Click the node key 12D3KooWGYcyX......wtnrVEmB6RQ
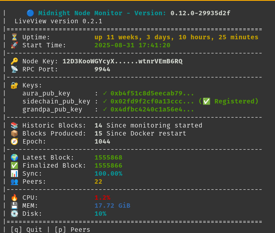Image resolution: width=275 pixels, height=233 pixels. [122, 61]
